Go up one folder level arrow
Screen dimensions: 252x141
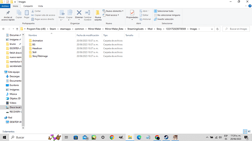pyautogui.click(x=17, y=29)
